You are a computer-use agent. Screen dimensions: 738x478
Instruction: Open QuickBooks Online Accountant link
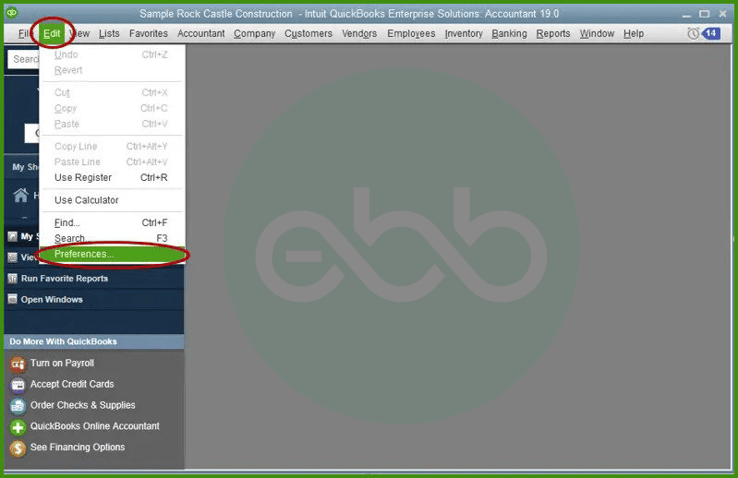(95, 426)
